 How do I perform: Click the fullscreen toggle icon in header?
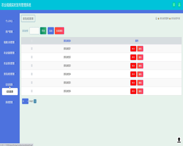point(174,5)
